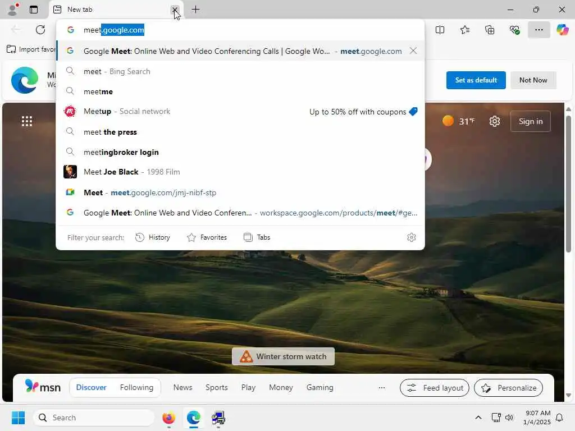
Task: Filter search by Tabs
Action: click(x=257, y=237)
